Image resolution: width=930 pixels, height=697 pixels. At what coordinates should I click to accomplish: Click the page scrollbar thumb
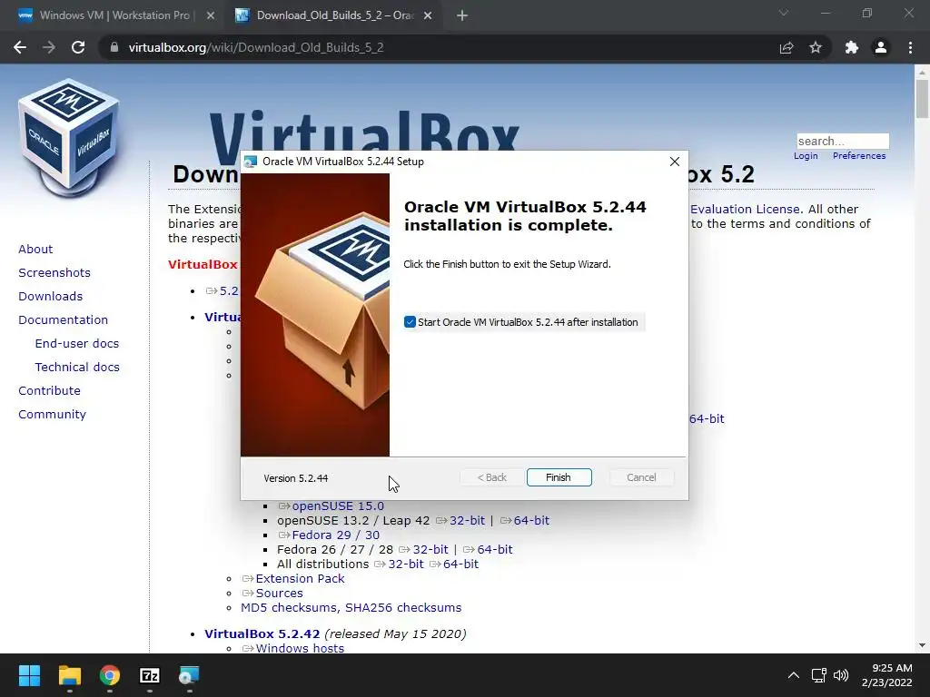(x=922, y=98)
